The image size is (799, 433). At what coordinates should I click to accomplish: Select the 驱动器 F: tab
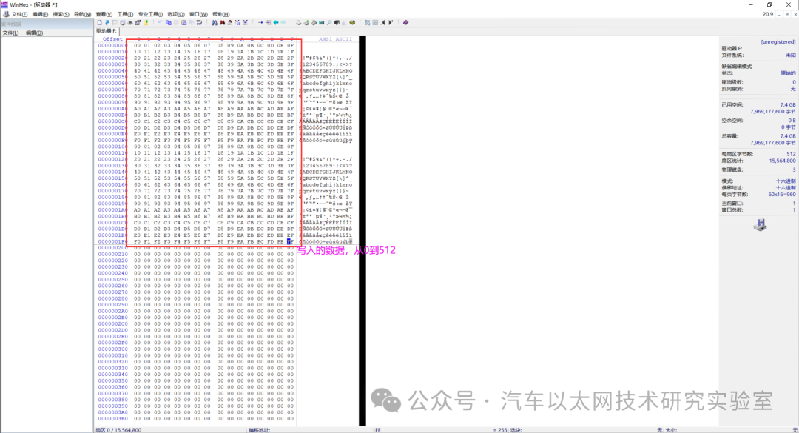(x=106, y=31)
